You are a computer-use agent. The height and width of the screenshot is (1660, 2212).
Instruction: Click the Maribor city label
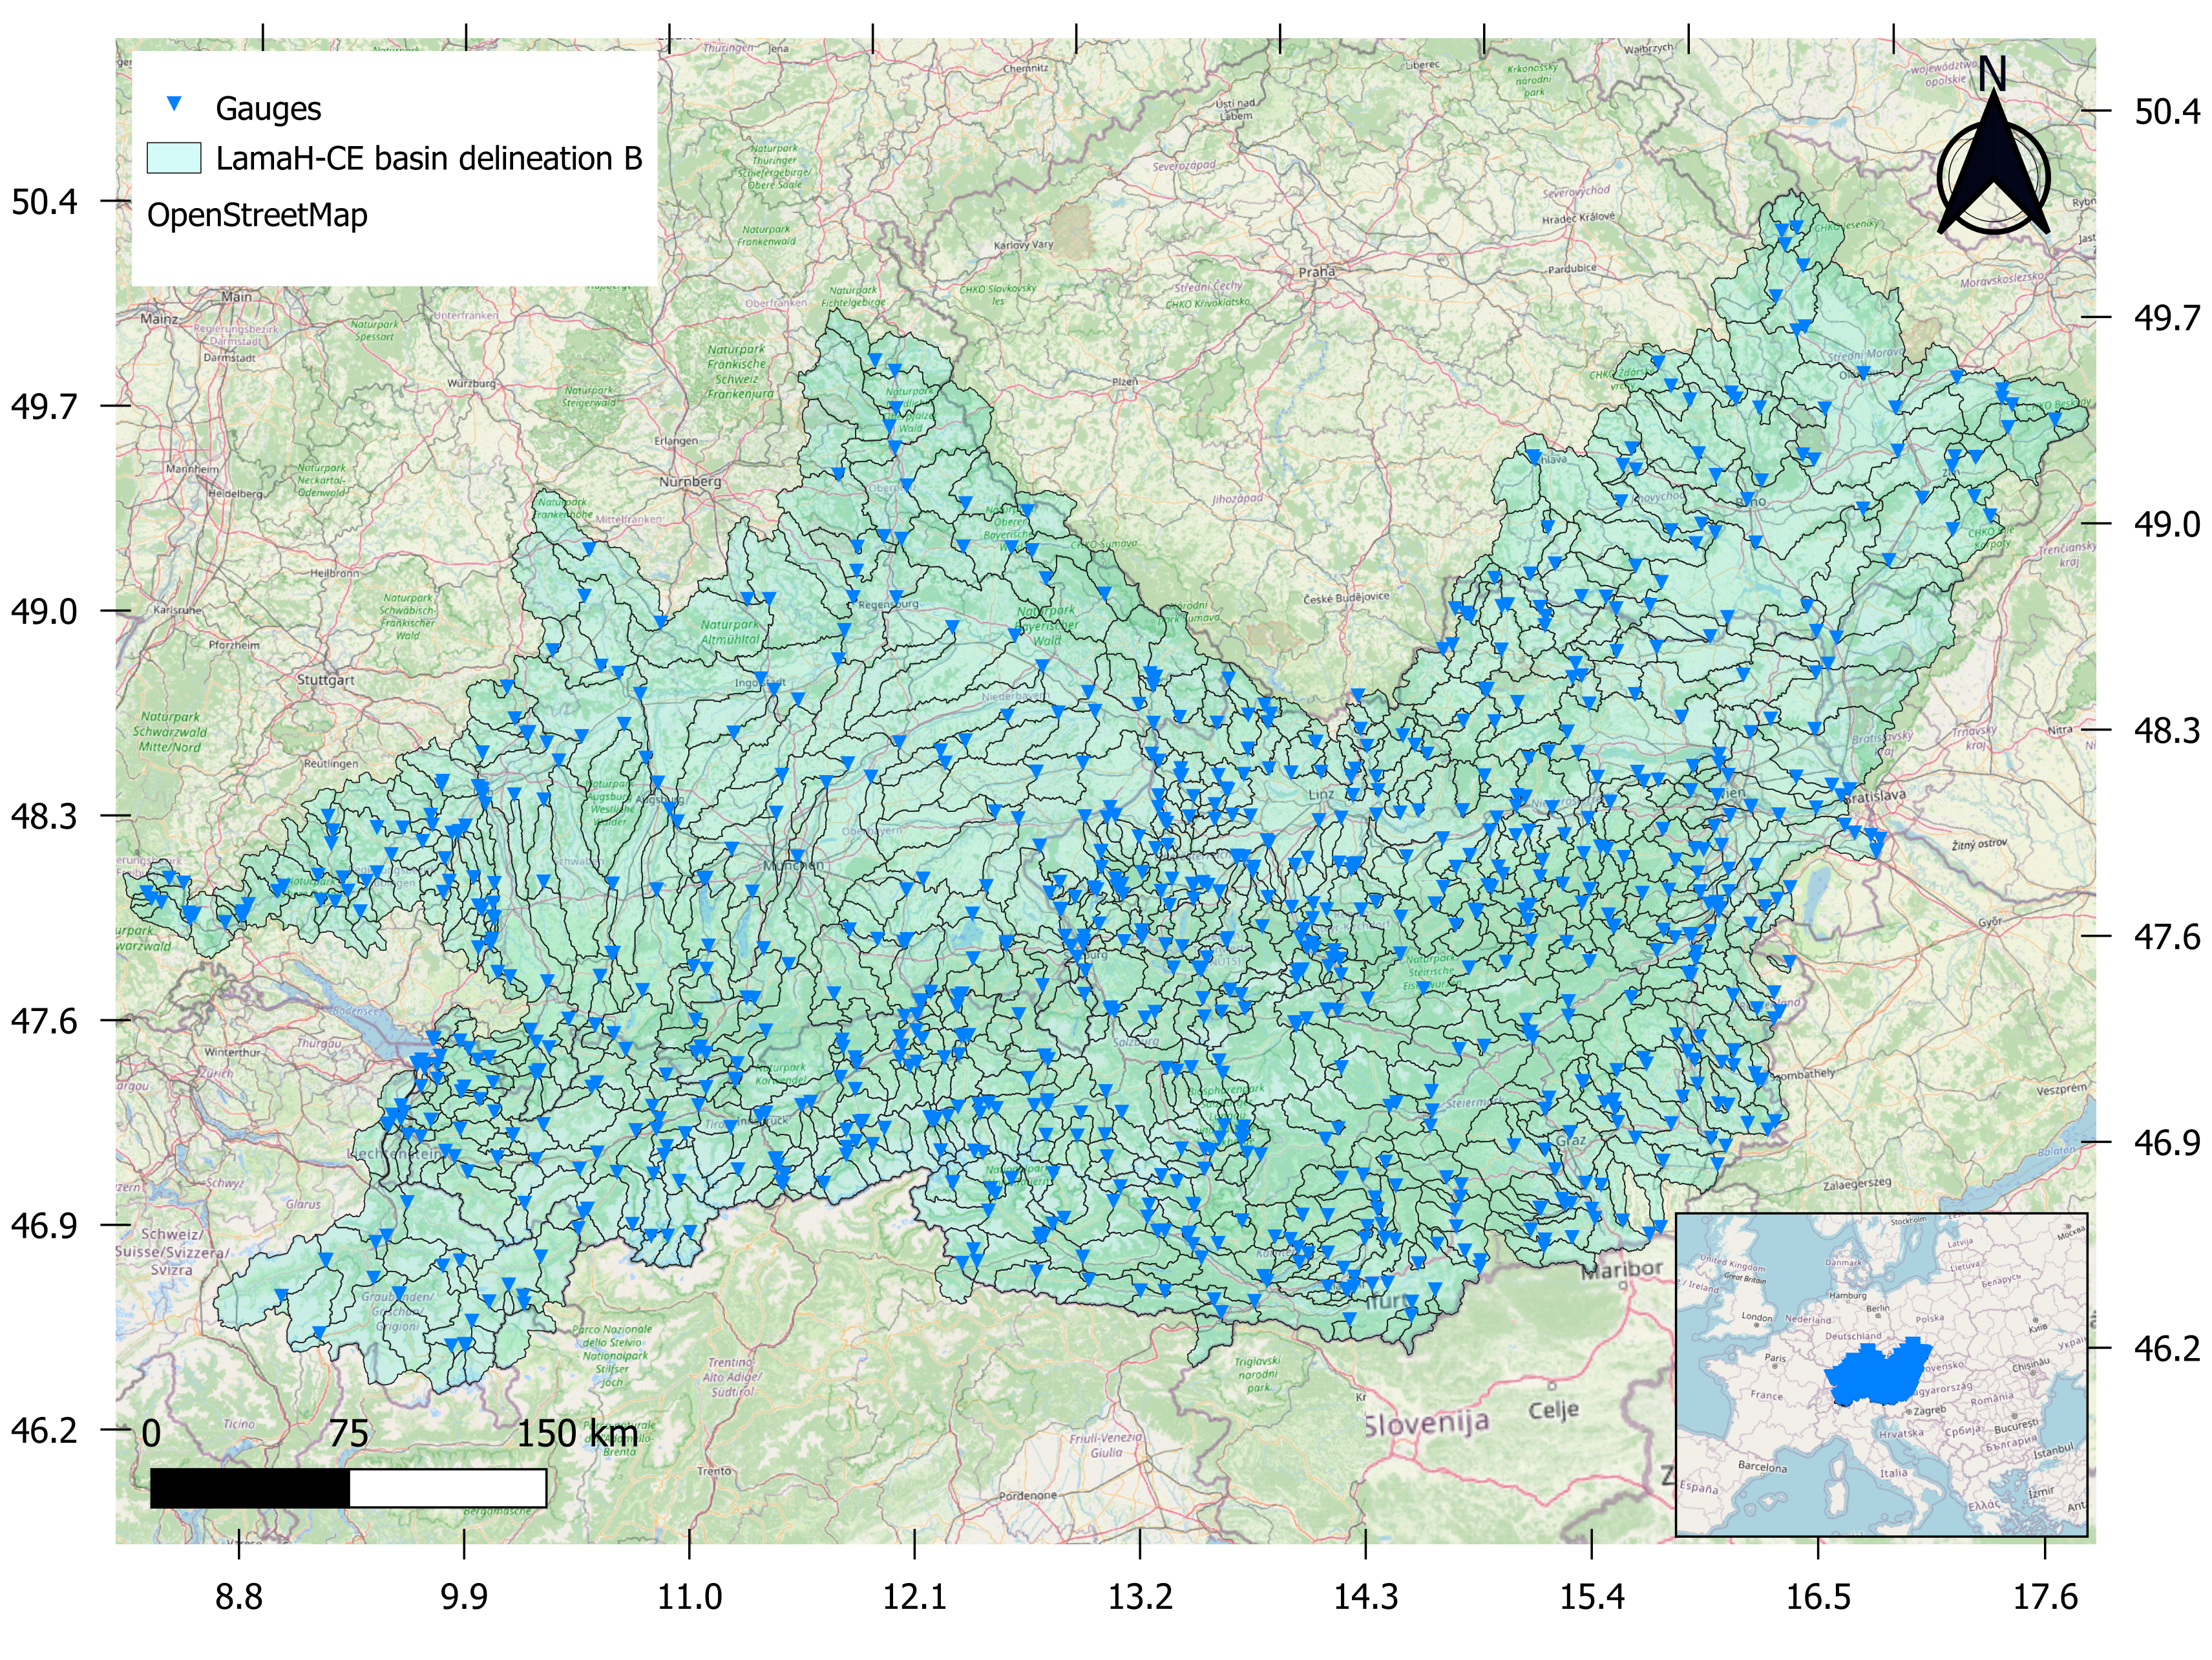point(1621,1269)
